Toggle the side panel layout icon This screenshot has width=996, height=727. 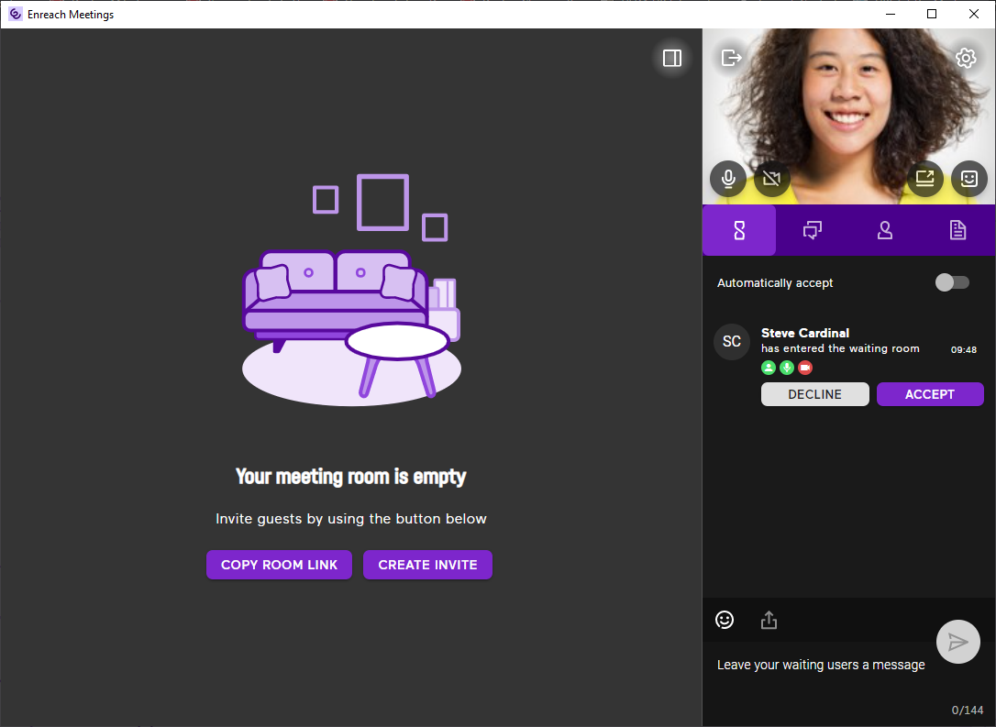(x=672, y=58)
